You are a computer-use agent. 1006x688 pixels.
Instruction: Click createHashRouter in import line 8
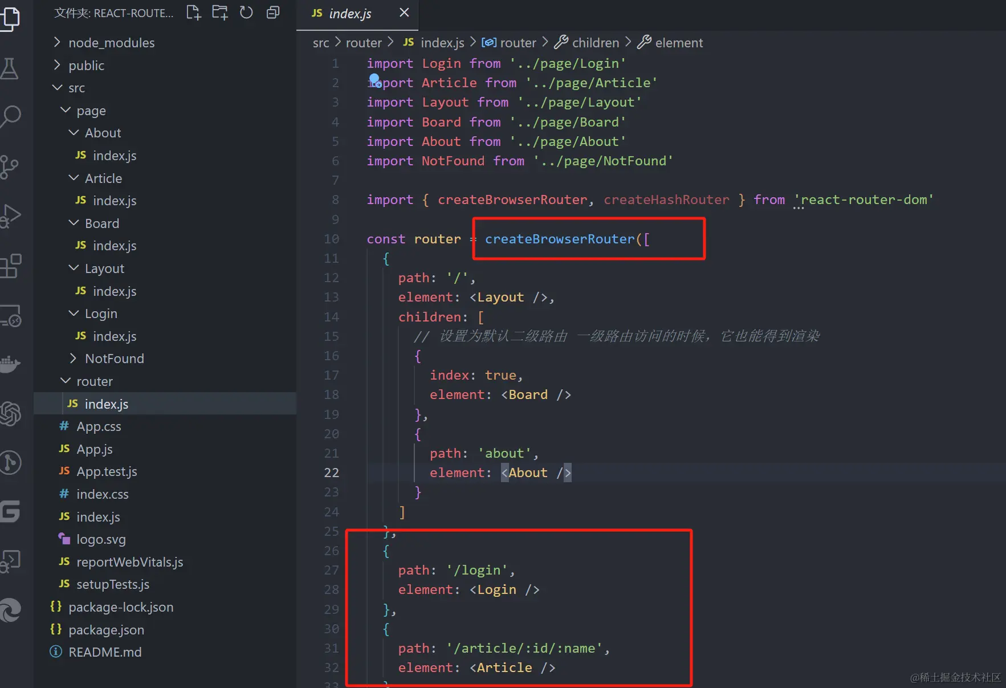[666, 200]
